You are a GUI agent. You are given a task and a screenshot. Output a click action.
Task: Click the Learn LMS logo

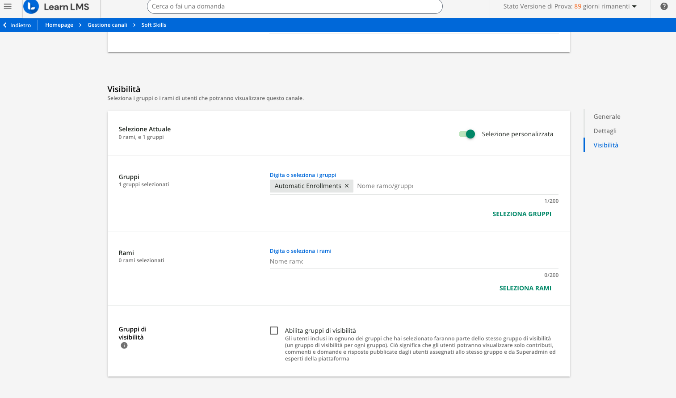click(x=57, y=7)
